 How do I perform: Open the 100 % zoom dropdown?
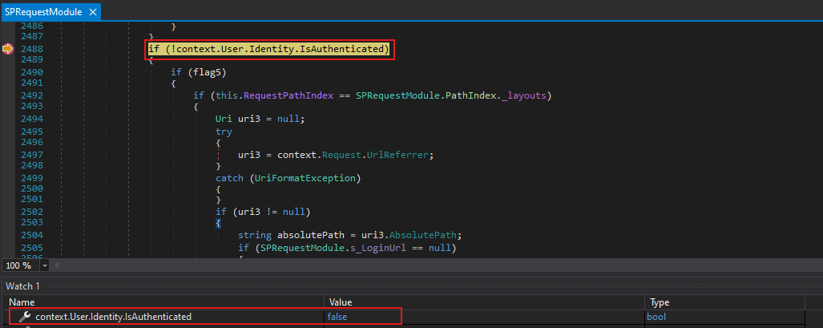(43, 265)
